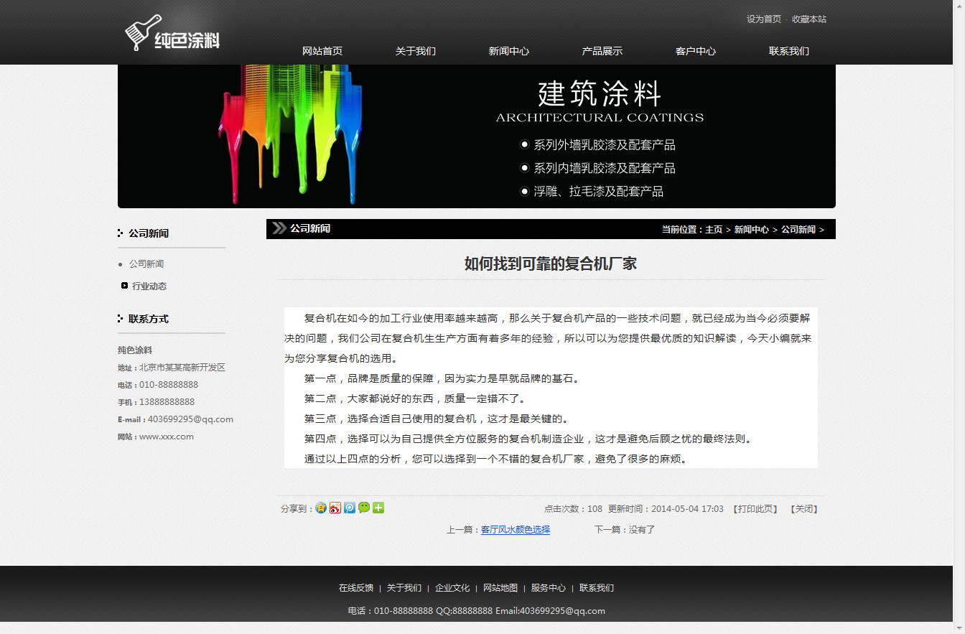The height and width of the screenshot is (634, 965).
Task: Click arrow icon beside 行业动态
Action: (x=124, y=286)
